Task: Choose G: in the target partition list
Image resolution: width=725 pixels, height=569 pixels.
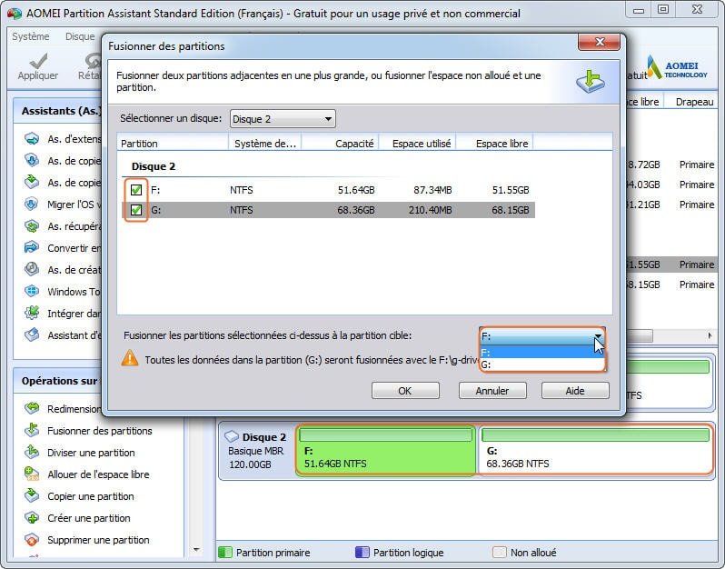Action: [541, 364]
